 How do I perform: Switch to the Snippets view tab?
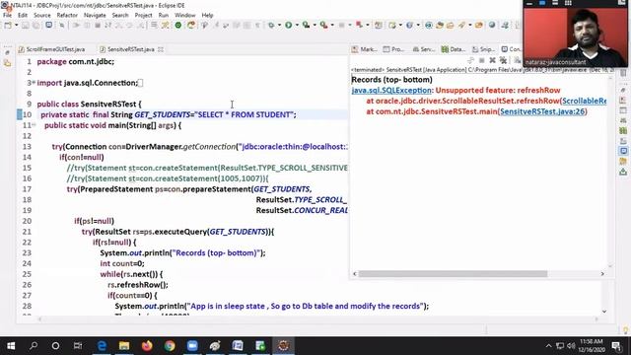click(x=483, y=49)
